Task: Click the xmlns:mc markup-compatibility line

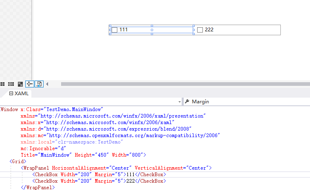Action: tap(120, 135)
